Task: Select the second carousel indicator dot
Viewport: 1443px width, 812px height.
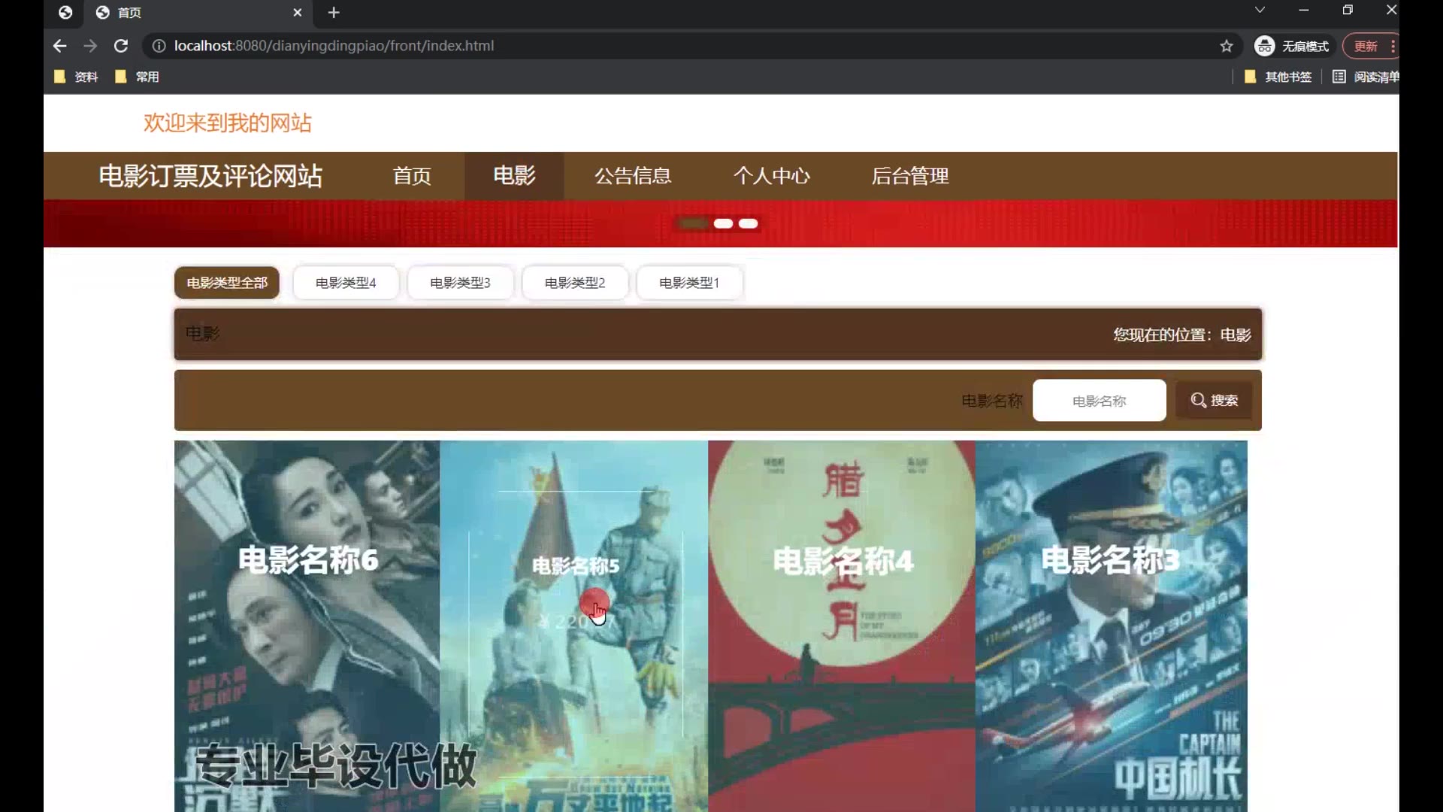Action: [x=723, y=223]
